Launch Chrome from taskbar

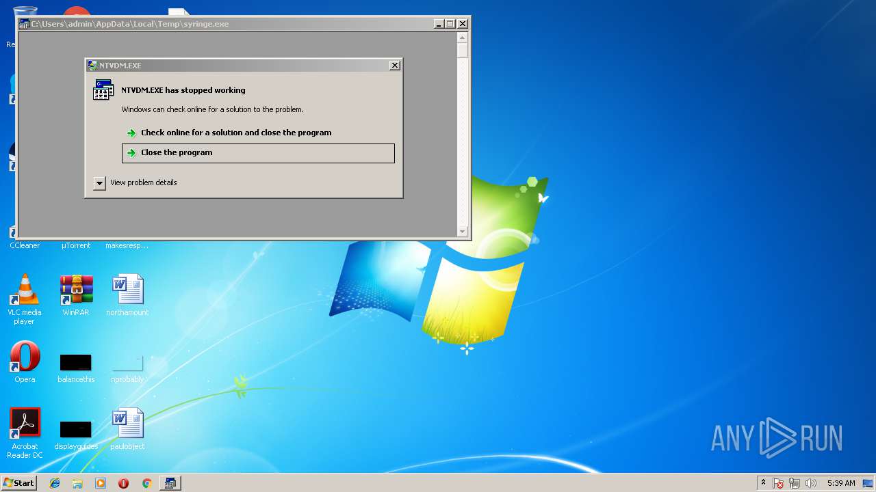tap(146, 483)
